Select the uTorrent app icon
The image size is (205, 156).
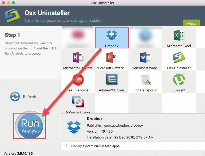point(179,81)
